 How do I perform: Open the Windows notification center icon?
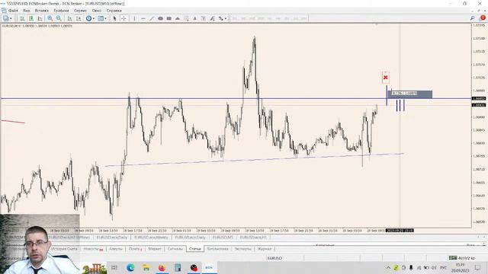tap(478, 267)
